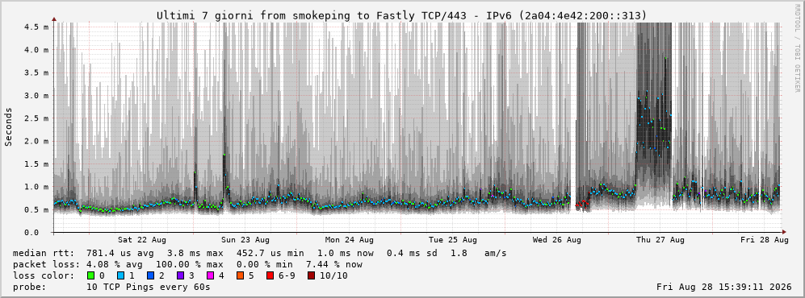Click the 'probe:' label

click(29, 288)
